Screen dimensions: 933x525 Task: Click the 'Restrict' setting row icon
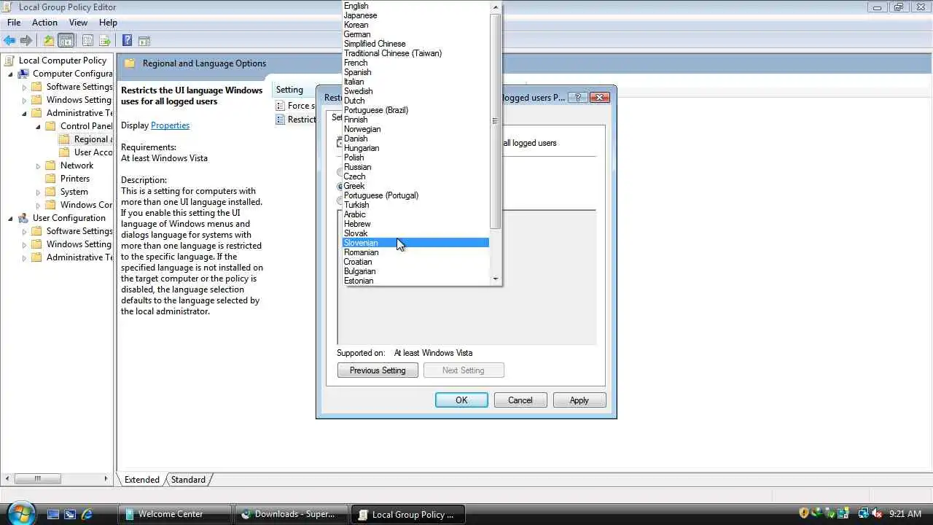pyautogui.click(x=280, y=120)
